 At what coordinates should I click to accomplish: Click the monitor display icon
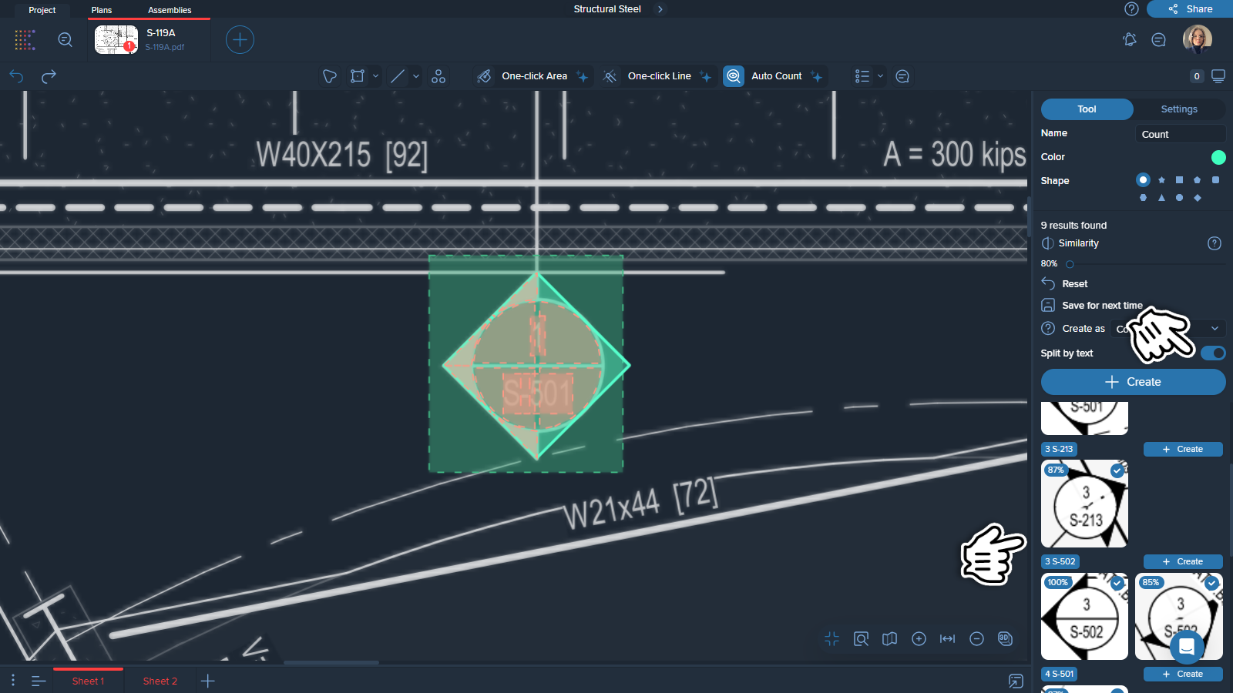[x=1218, y=76]
